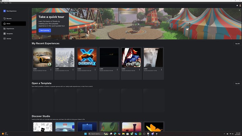Click the taskbar search box
The width and height of the screenshot is (242, 136).
[98, 134]
